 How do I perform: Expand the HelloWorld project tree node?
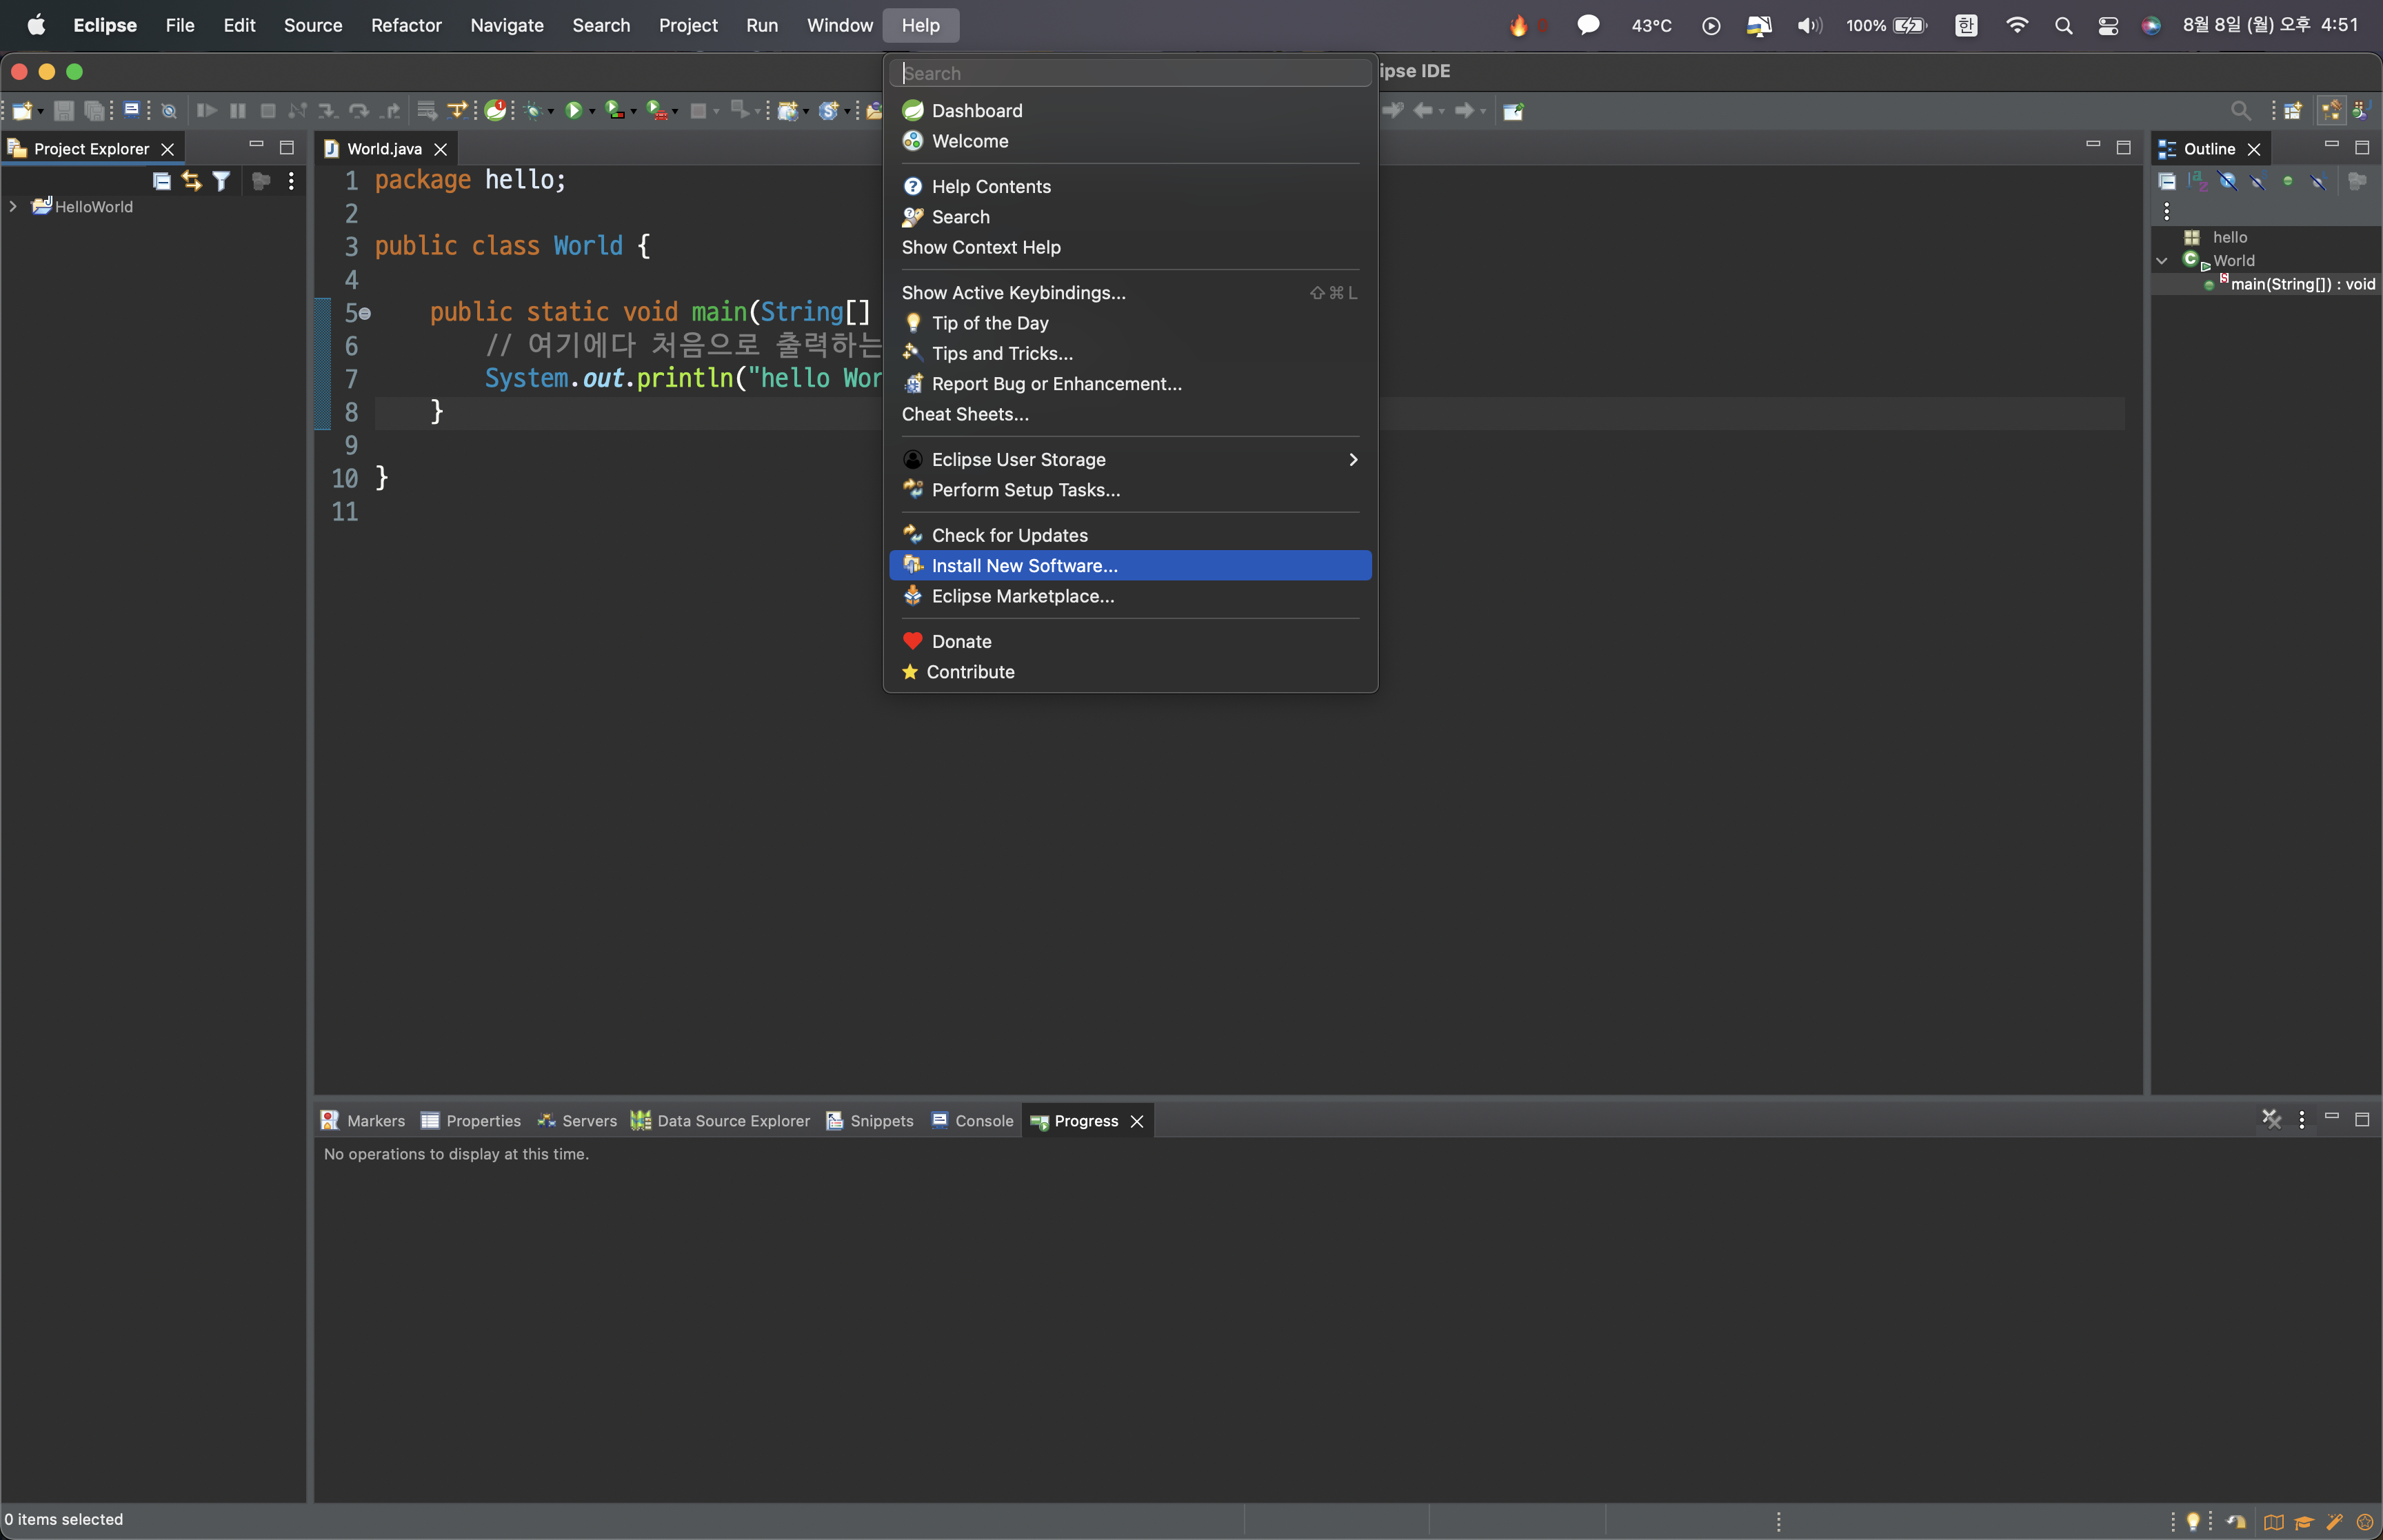pyautogui.click(x=13, y=207)
